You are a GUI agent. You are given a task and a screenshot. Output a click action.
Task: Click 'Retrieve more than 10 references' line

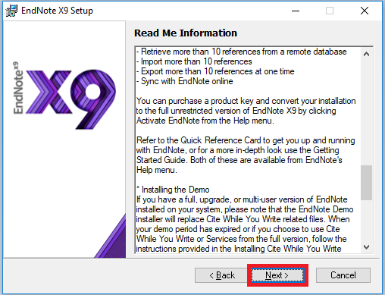point(241,52)
